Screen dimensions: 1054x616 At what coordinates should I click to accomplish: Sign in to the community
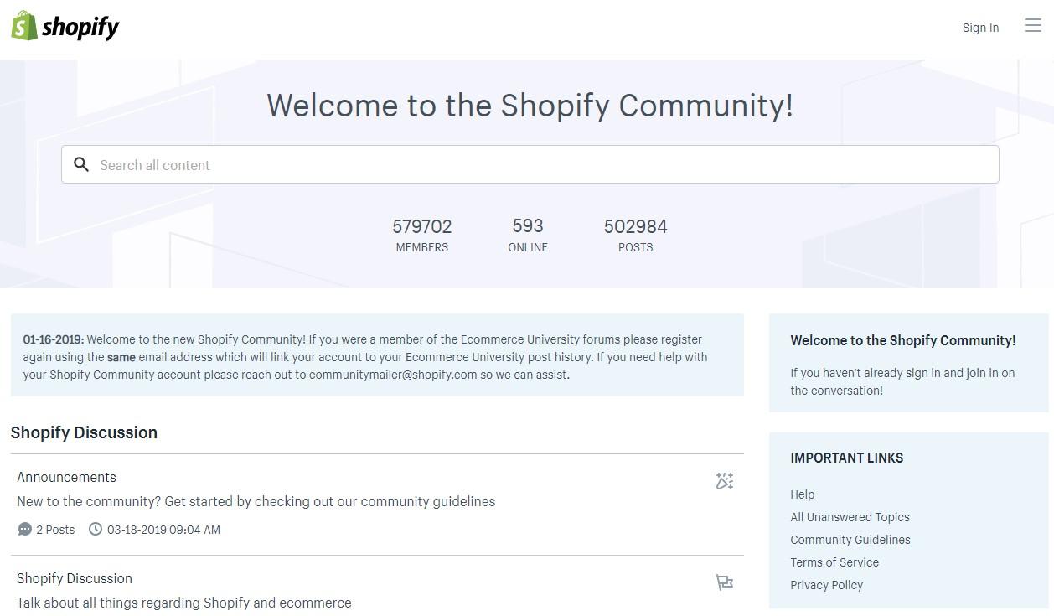coord(980,28)
